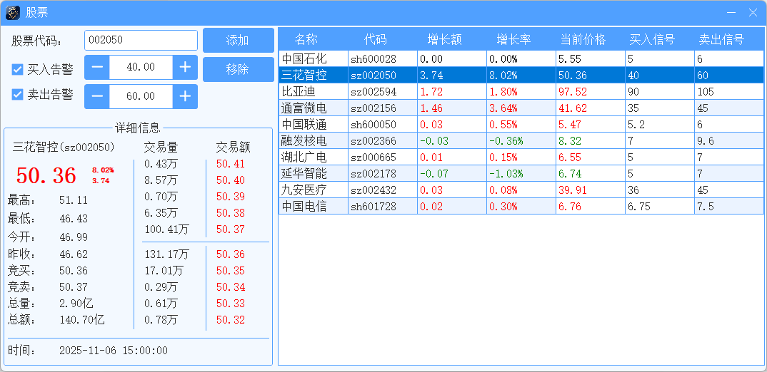This screenshot has width=767, height=372.
Task: Click code cell sh600050
Action: pos(383,124)
